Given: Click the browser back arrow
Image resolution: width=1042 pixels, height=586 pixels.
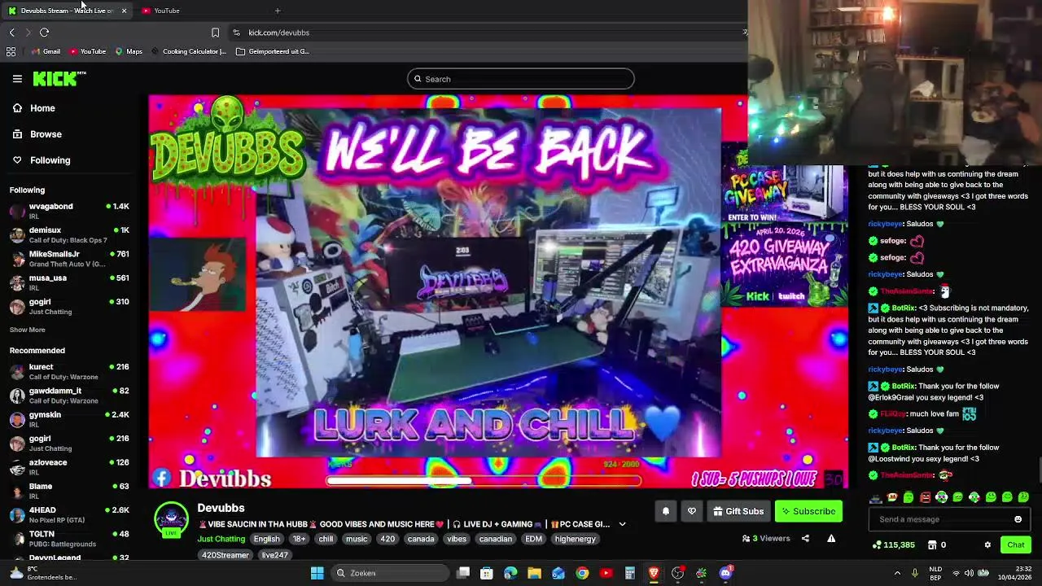Looking at the screenshot, I should (x=11, y=33).
